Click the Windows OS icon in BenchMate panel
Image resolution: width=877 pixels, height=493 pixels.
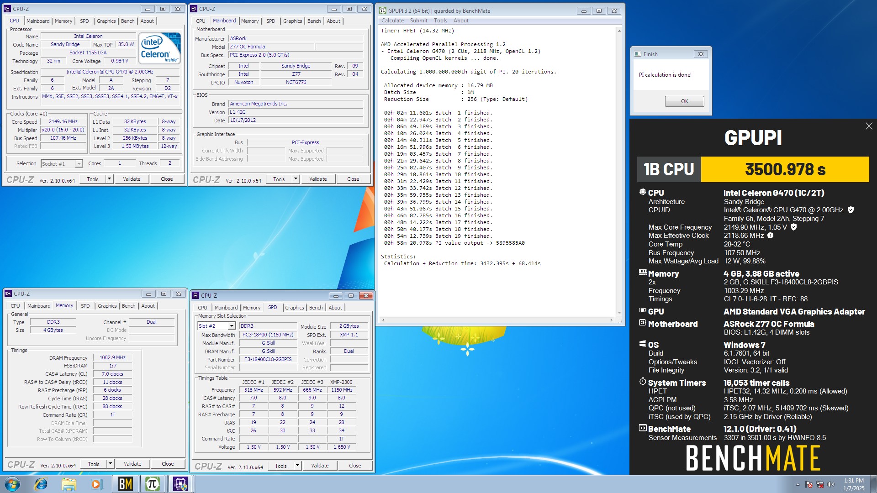point(643,344)
